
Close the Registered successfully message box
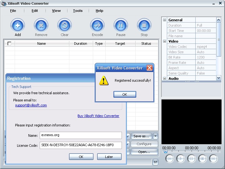[x=149, y=68]
